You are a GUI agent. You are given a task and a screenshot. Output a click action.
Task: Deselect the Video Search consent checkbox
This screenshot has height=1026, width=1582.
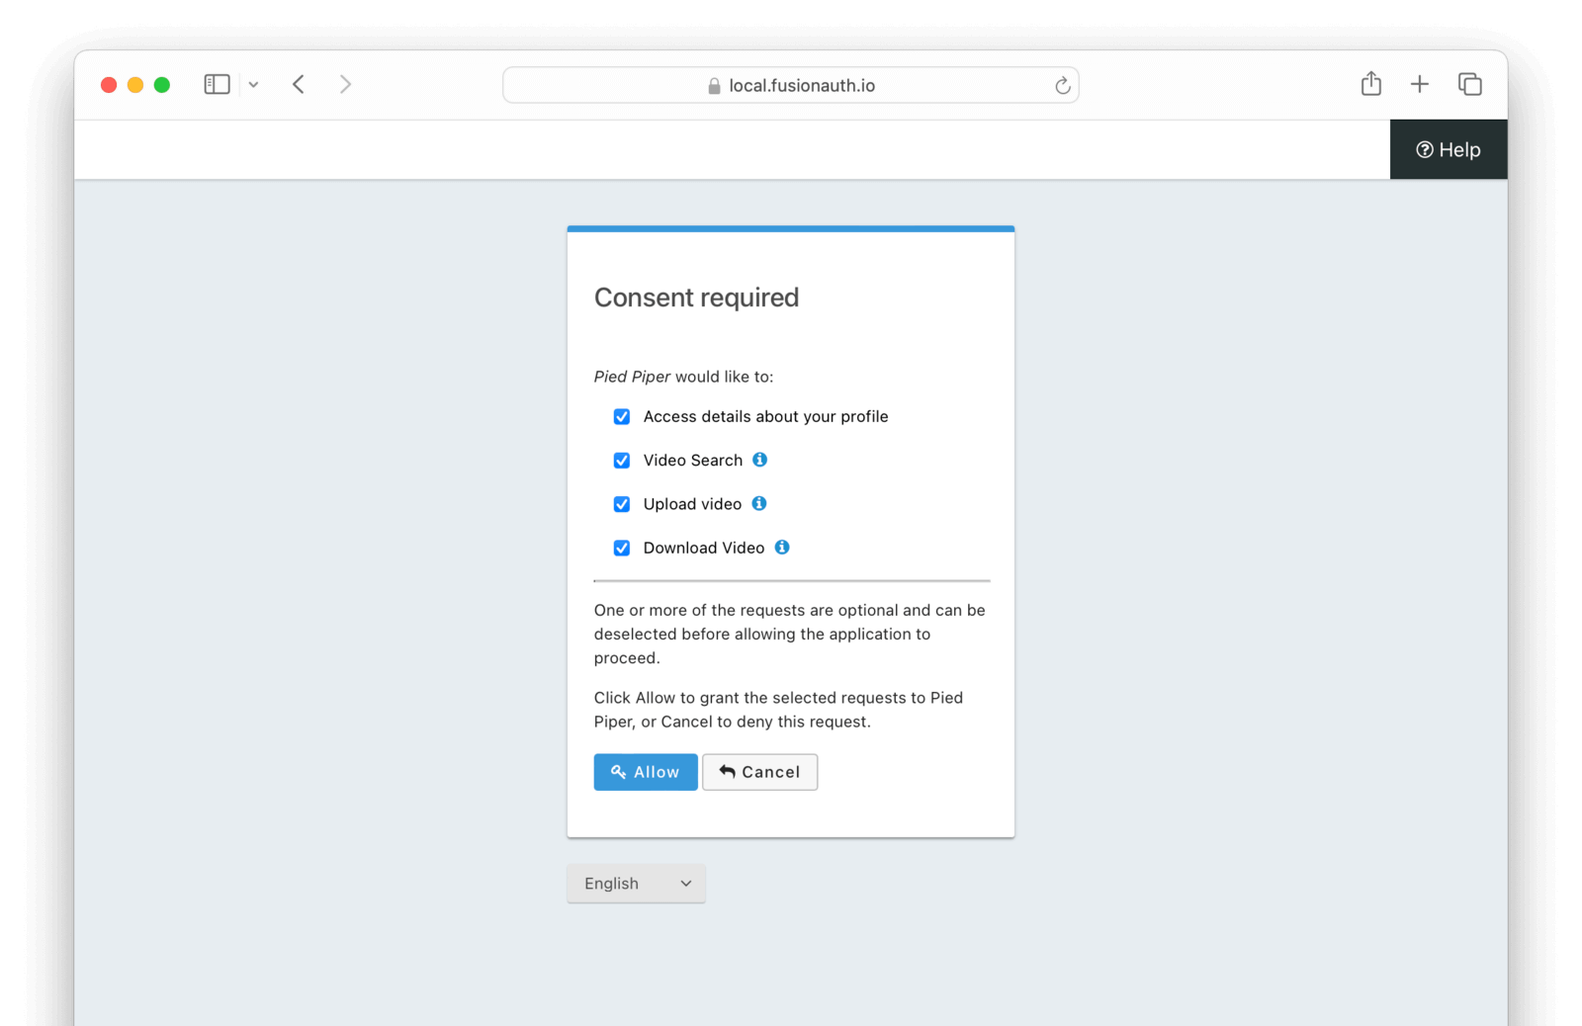(x=622, y=460)
